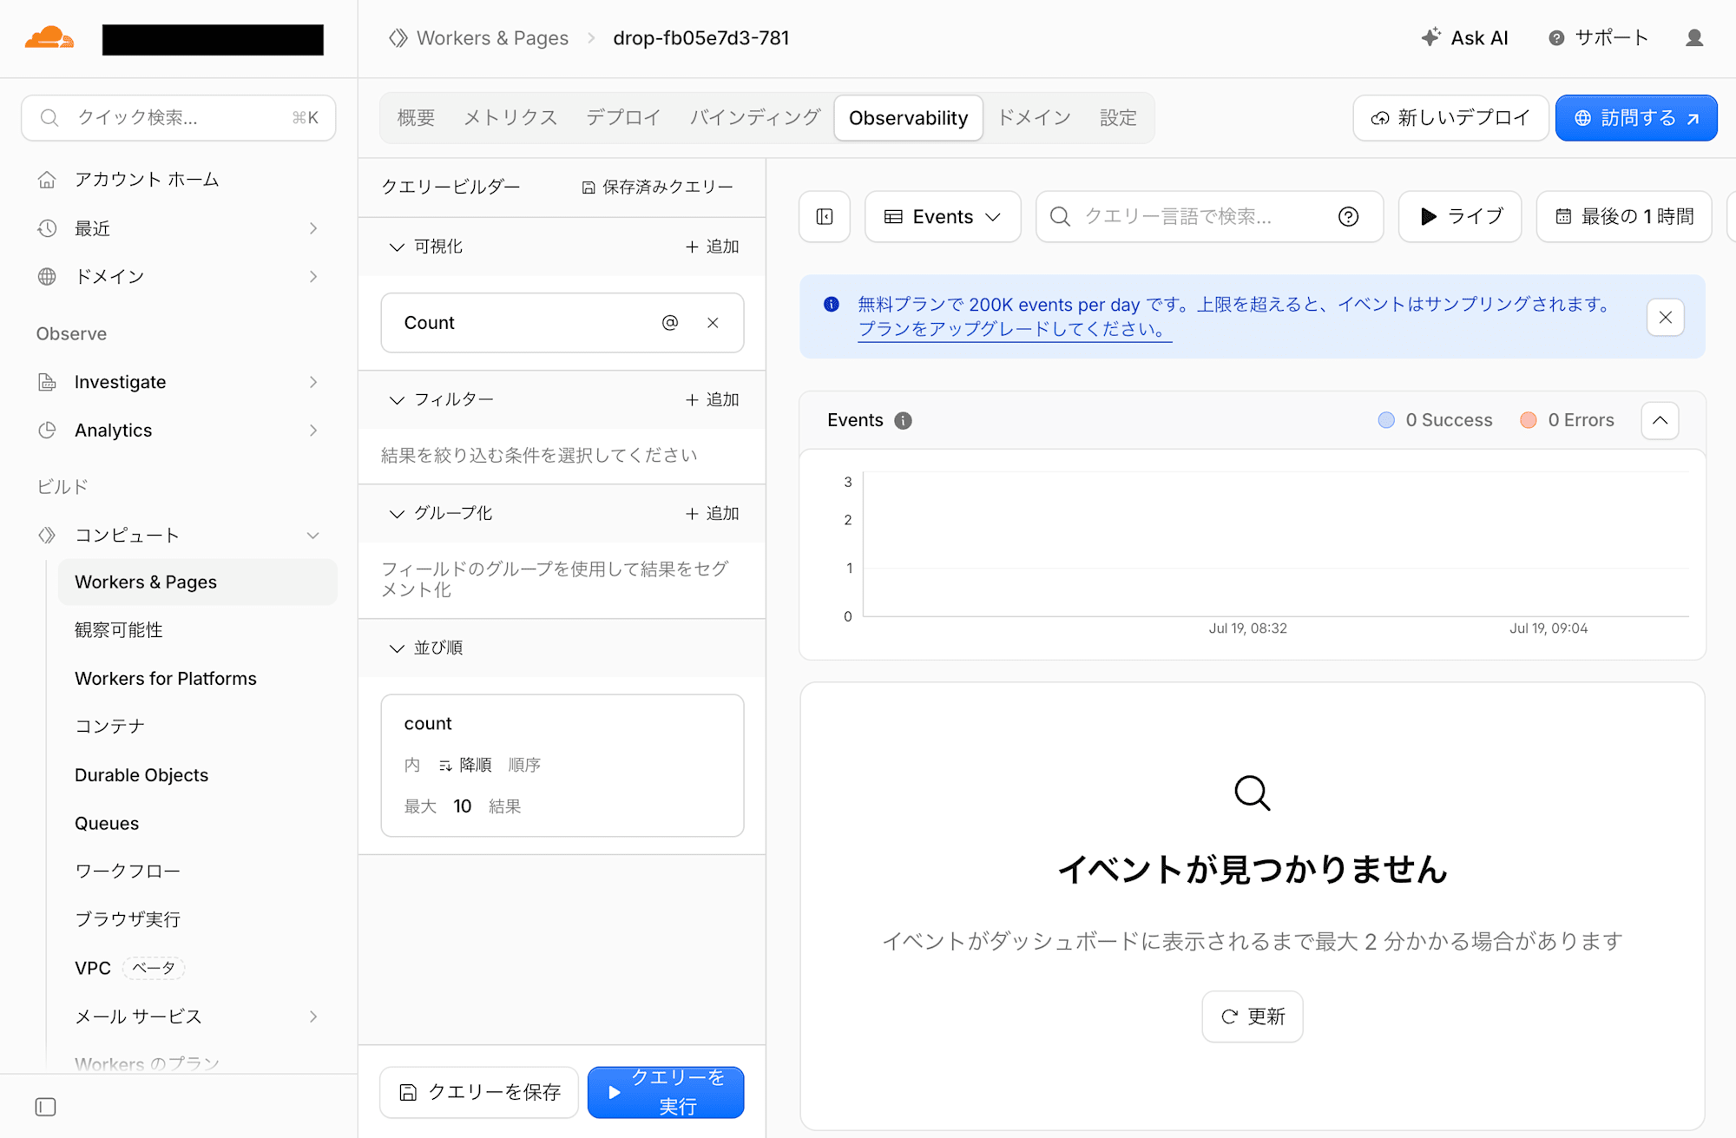
Task: Collapse the Events chart panel
Action: coord(1660,420)
